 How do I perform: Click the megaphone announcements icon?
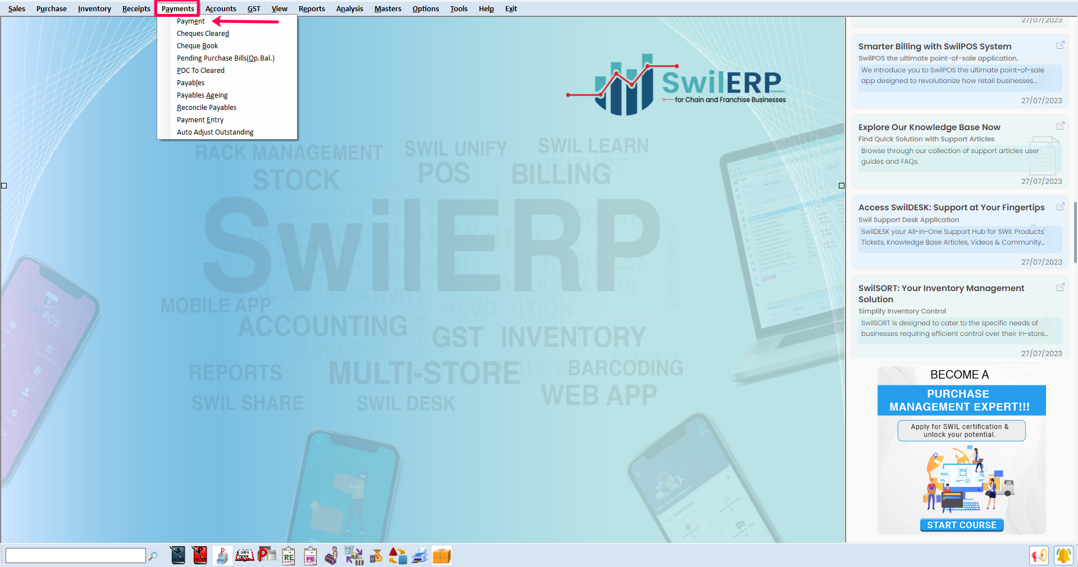point(1039,556)
